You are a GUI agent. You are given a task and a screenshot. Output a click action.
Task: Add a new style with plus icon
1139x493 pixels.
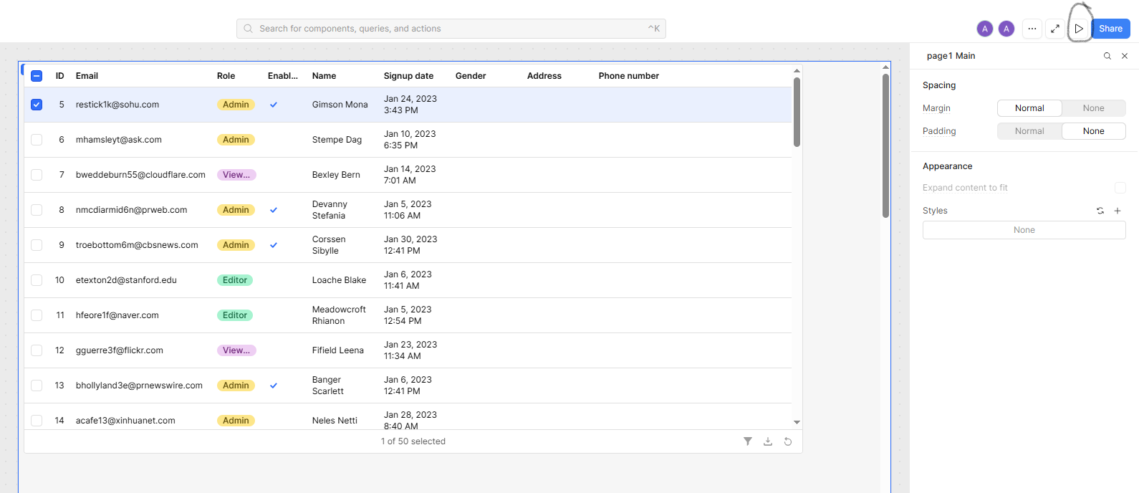1118,211
